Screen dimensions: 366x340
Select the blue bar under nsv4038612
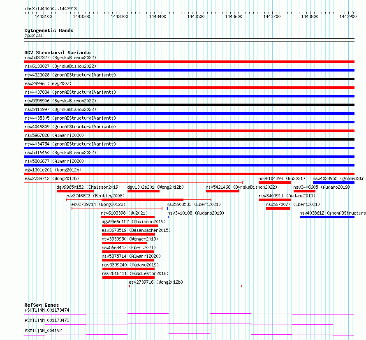[327, 217]
